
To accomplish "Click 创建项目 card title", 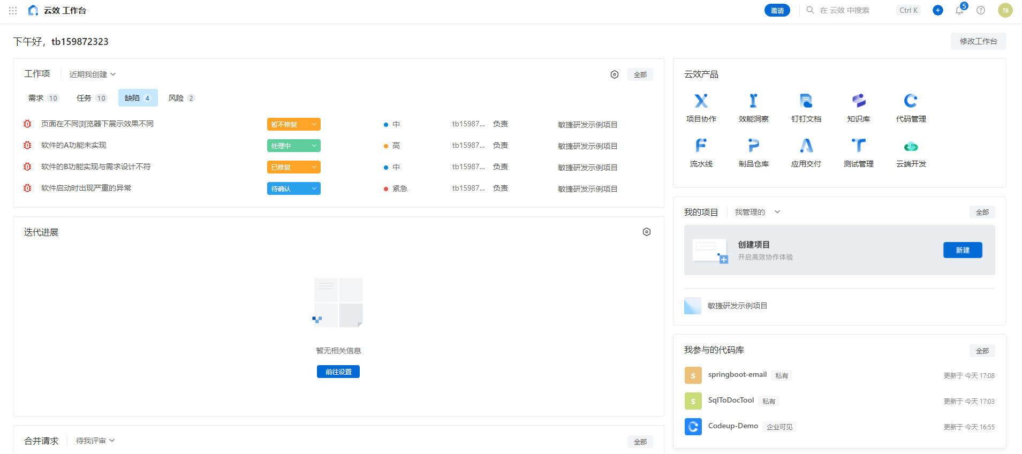I will coord(754,245).
